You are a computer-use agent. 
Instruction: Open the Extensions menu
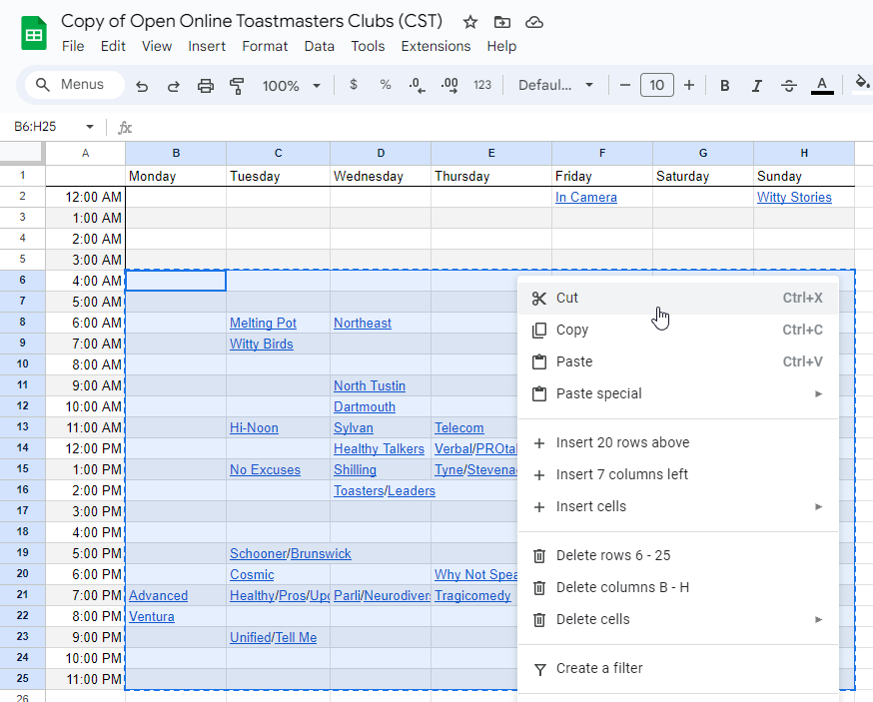pyautogui.click(x=436, y=46)
